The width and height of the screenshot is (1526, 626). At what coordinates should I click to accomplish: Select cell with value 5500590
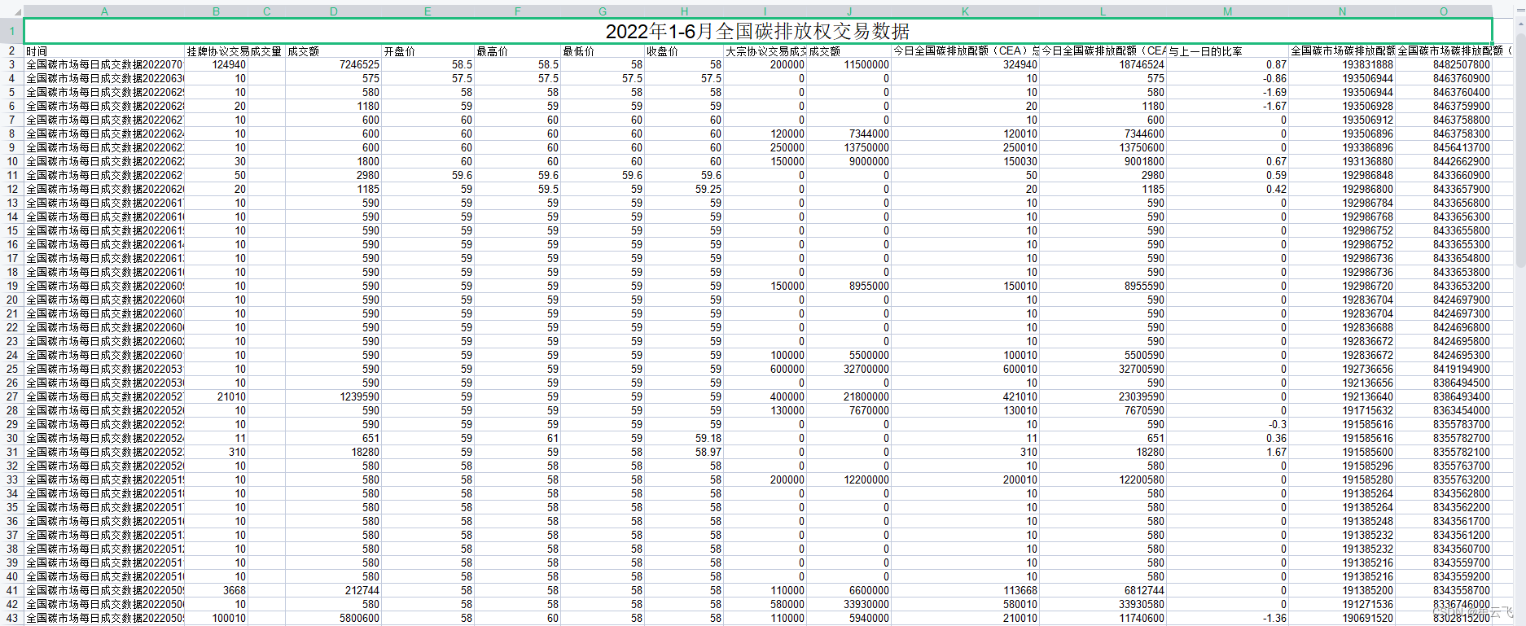(1103, 355)
